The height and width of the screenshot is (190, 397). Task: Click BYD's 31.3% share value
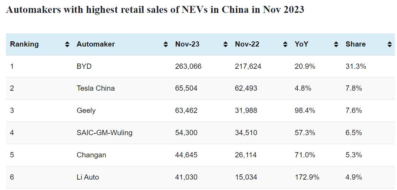tap(356, 66)
